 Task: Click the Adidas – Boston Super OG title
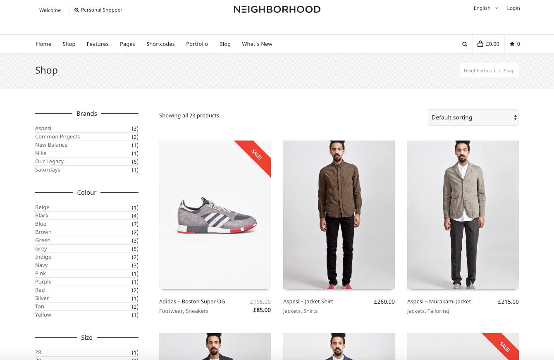coord(192,302)
